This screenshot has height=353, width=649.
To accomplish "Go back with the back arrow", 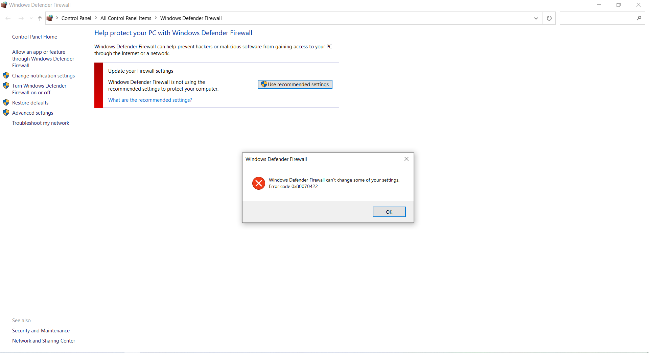I will (8, 18).
